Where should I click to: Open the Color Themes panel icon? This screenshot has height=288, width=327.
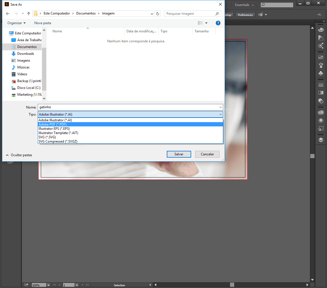[x=321, y=45]
